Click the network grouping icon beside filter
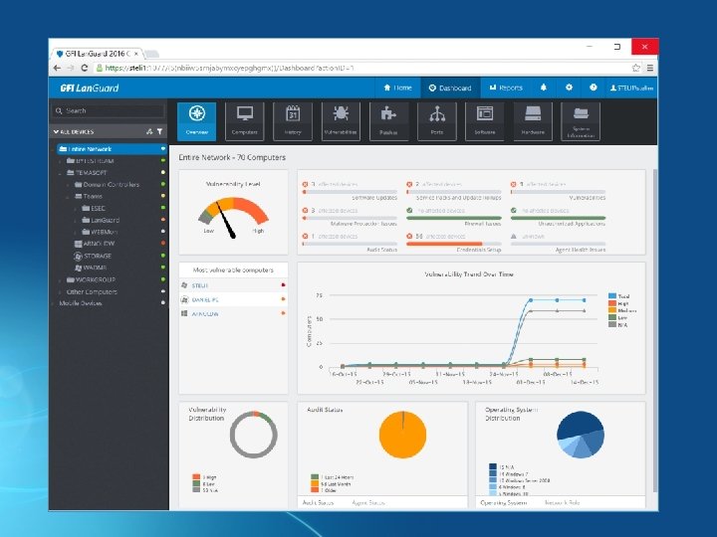 click(x=149, y=131)
